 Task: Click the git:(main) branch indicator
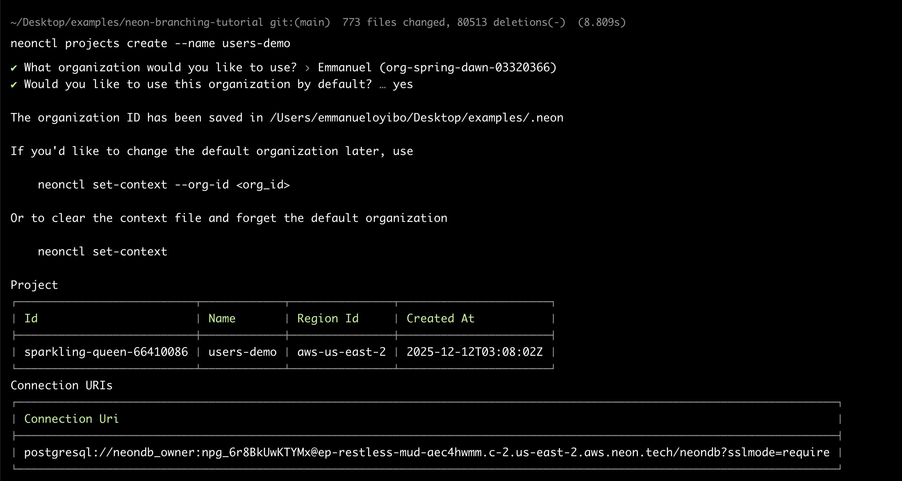300,22
